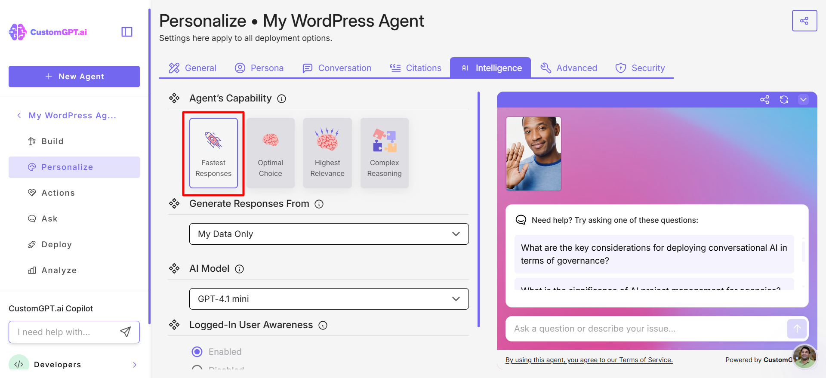Select the Enabled radio button

(197, 352)
